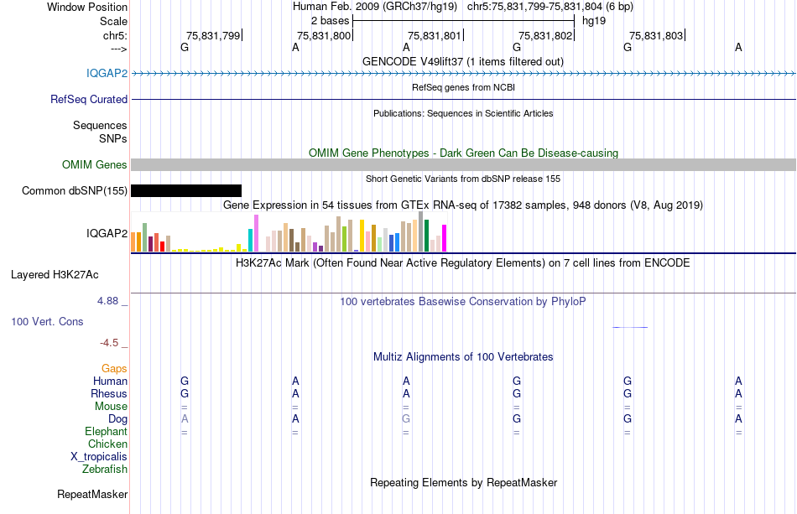Screen dimensions: 797x514
Task: Click the RefSeq genes from NCBI title
Action: [463, 87]
